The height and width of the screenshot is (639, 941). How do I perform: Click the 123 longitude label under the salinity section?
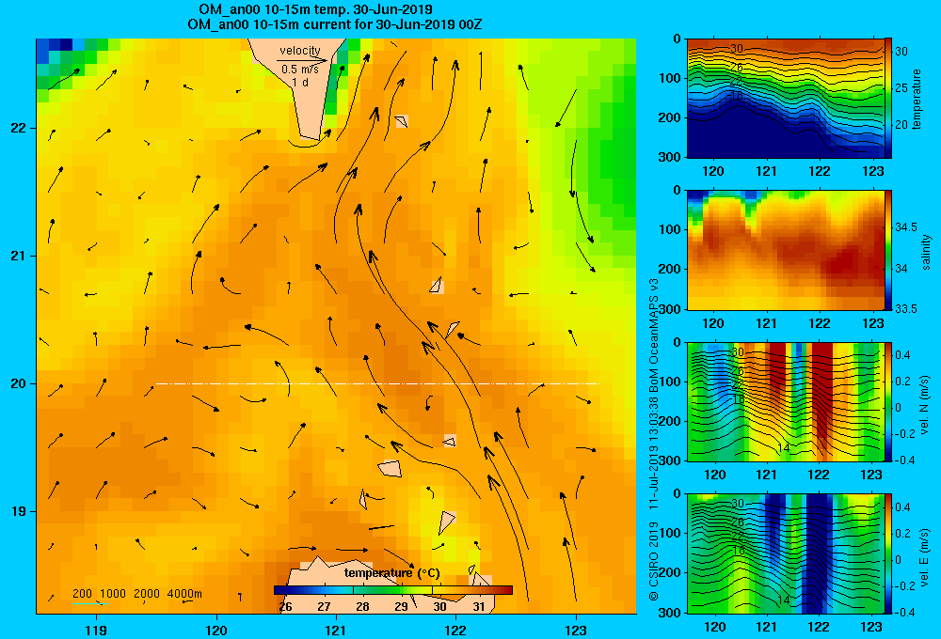point(872,323)
